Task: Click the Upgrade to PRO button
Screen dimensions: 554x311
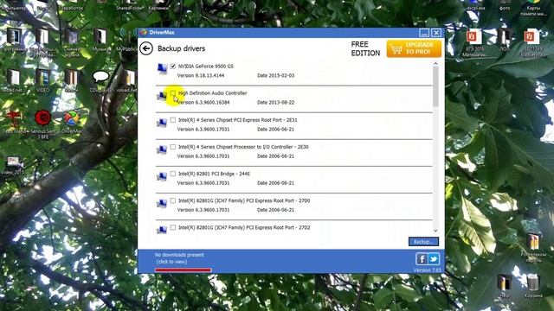Action: coord(414,48)
